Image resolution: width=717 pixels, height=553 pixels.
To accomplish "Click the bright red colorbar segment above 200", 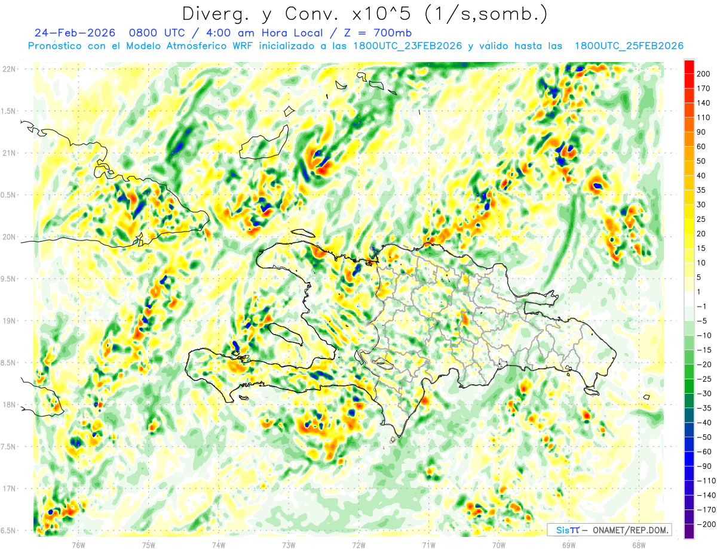I will tap(689, 67).
